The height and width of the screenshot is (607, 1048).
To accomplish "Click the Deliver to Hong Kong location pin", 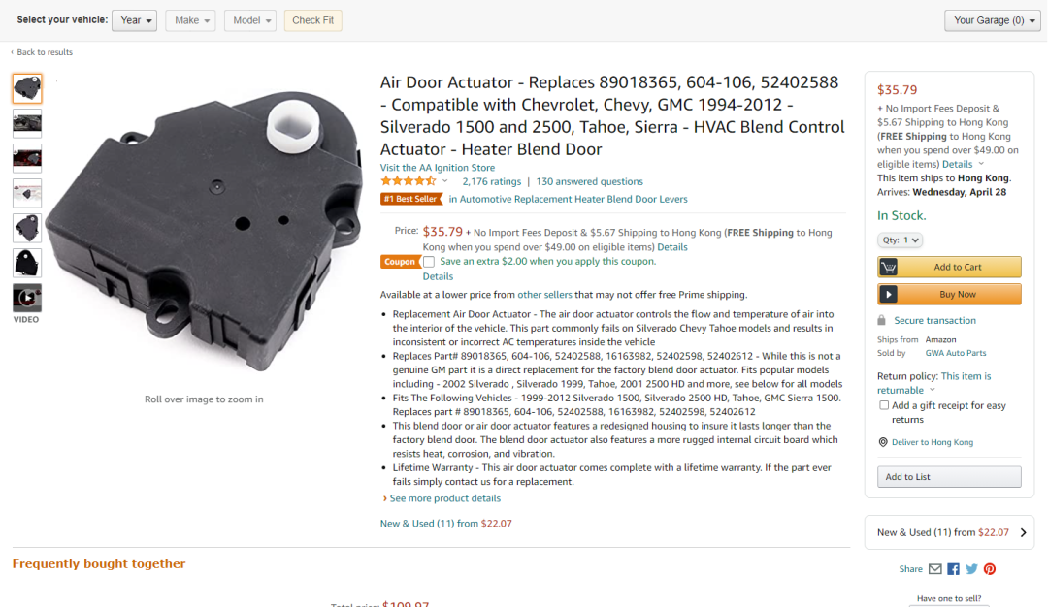I will [x=883, y=442].
